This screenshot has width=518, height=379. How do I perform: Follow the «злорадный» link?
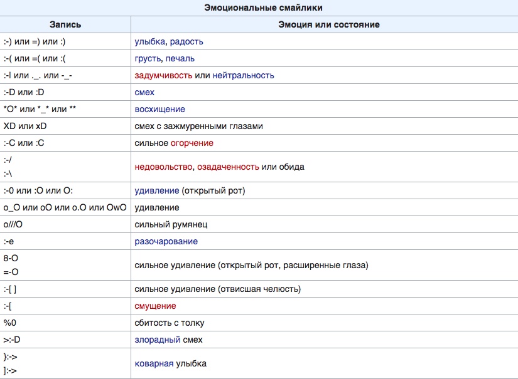[x=158, y=340]
